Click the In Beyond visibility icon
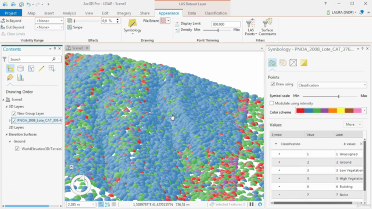The height and width of the screenshot is (209, 372). pyautogui.click(x=2, y=21)
